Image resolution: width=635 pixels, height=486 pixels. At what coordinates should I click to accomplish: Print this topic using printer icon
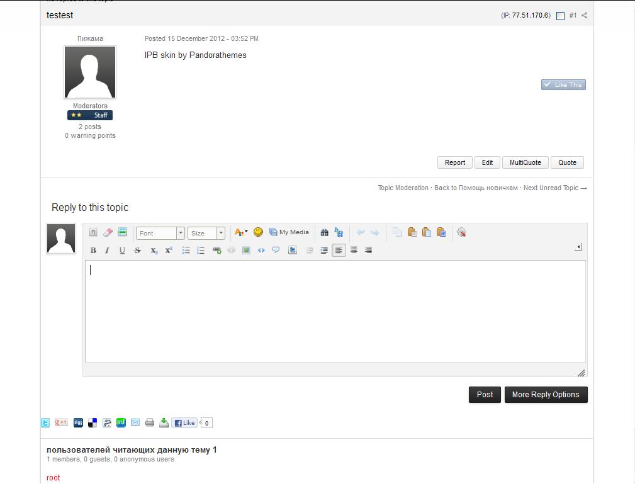pos(150,423)
